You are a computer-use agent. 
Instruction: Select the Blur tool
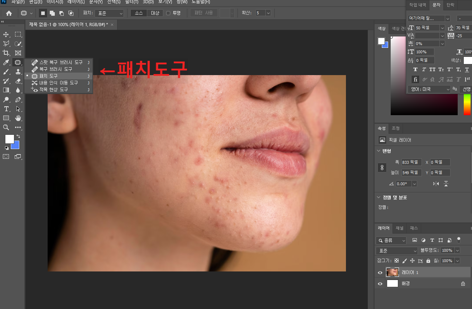point(18,90)
